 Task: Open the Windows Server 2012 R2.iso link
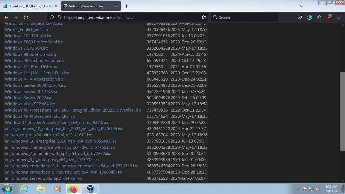tap(32, 91)
